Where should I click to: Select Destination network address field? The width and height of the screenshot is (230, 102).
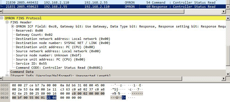pos(63,39)
